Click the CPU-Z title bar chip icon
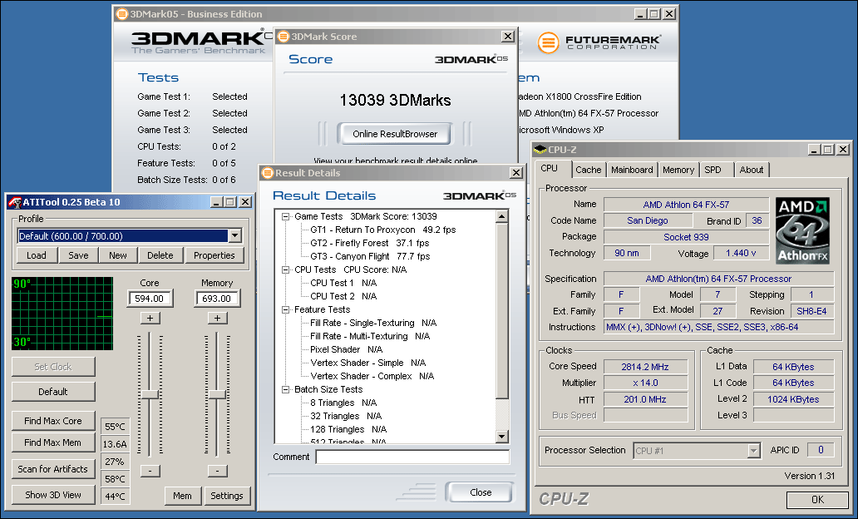This screenshot has width=858, height=519. (540, 150)
